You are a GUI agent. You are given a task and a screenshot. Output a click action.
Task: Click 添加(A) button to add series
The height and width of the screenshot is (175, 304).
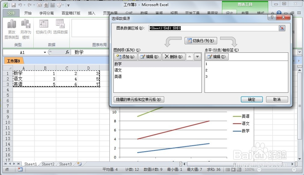[126, 57]
